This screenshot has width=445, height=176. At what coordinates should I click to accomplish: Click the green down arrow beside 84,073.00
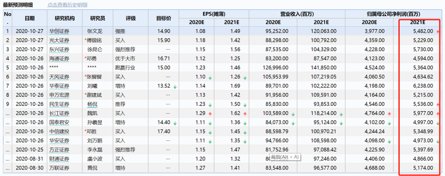pyautogui.click(x=293, y=123)
